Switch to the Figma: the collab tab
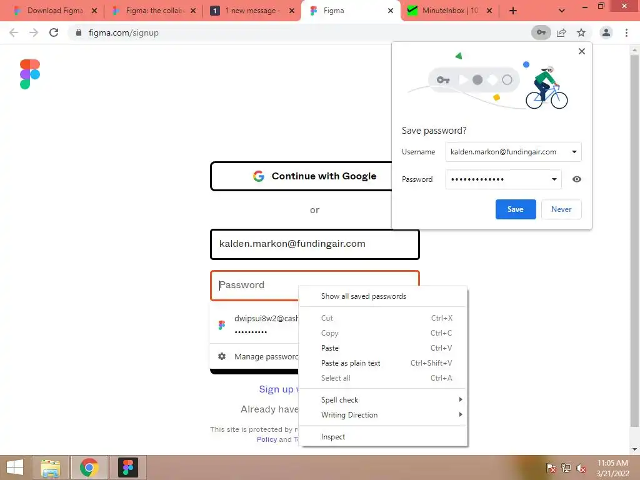 (x=154, y=11)
